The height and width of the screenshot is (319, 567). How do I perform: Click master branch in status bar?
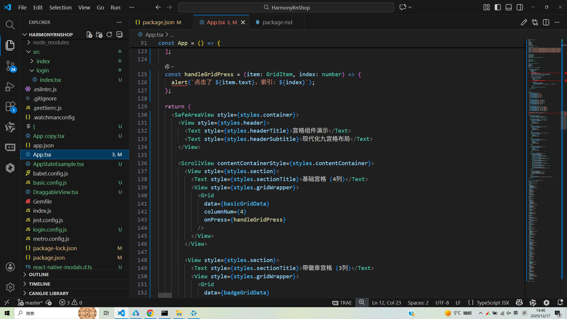[30, 302]
